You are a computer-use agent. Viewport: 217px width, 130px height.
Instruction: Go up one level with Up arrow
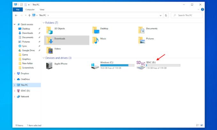point(29,15)
